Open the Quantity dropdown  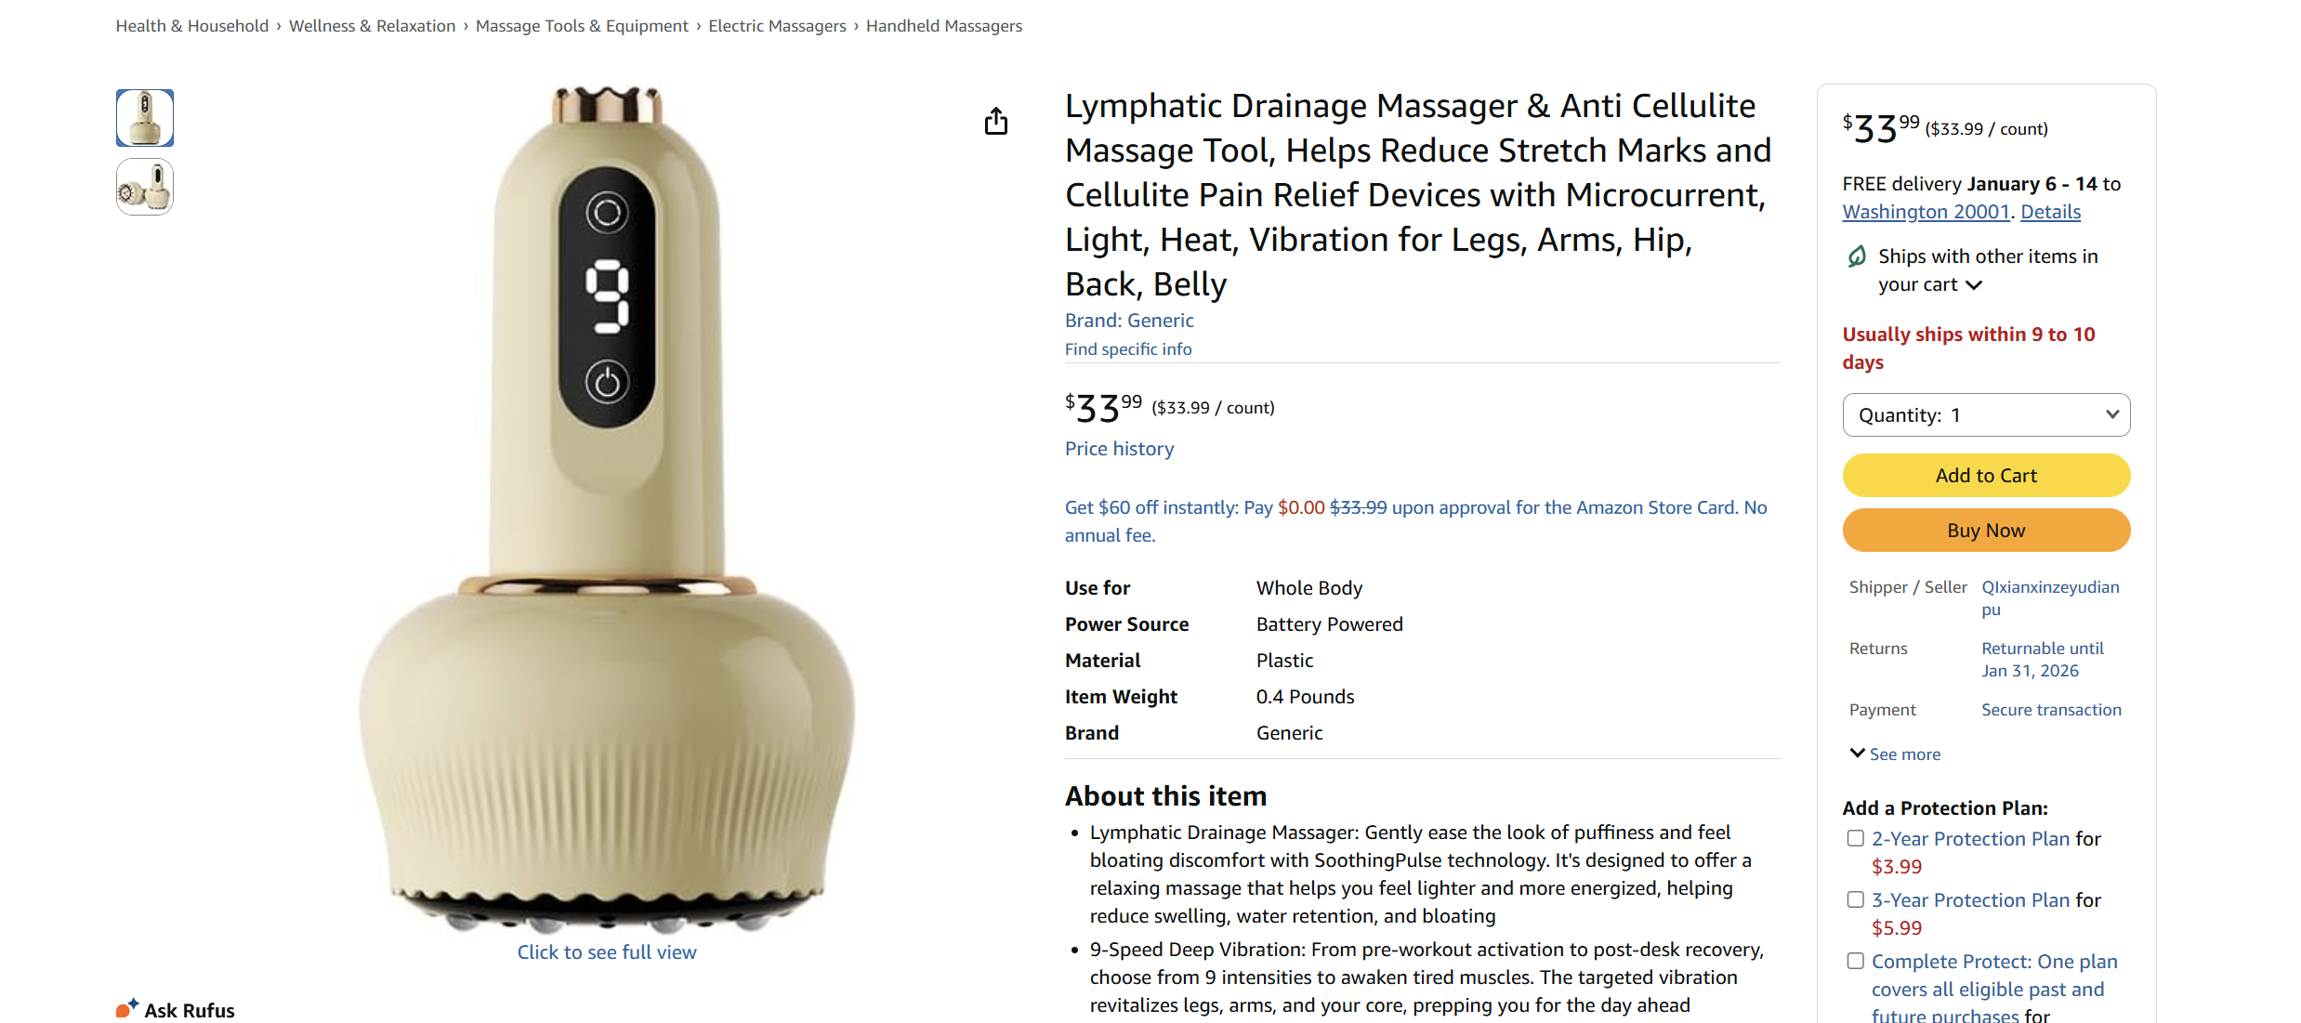(x=1986, y=414)
